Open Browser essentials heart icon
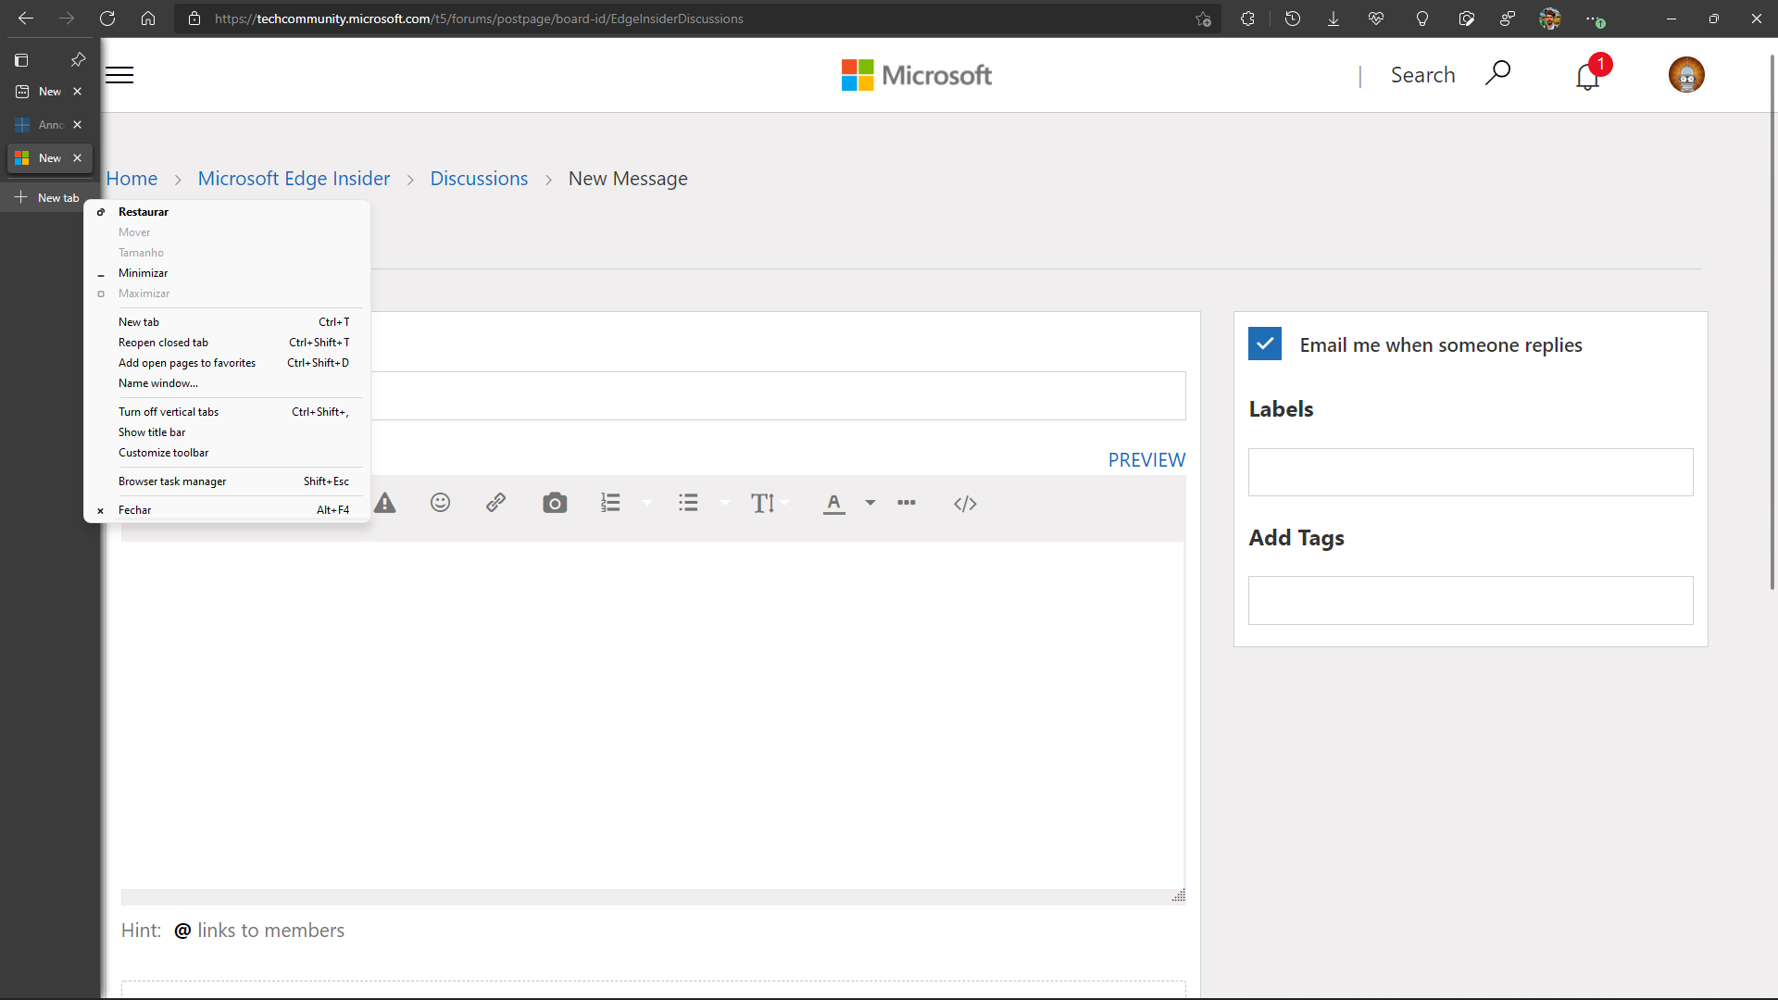 coord(1376,19)
